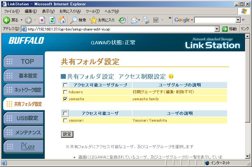Click the yellow help question-mark icon

click(x=171, y=76)
